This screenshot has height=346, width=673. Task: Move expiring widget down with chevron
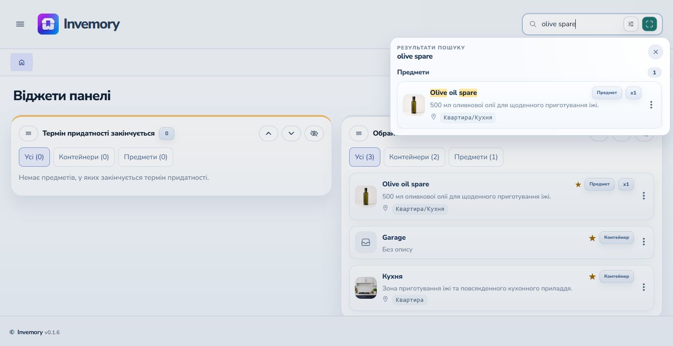pos(291,133)
